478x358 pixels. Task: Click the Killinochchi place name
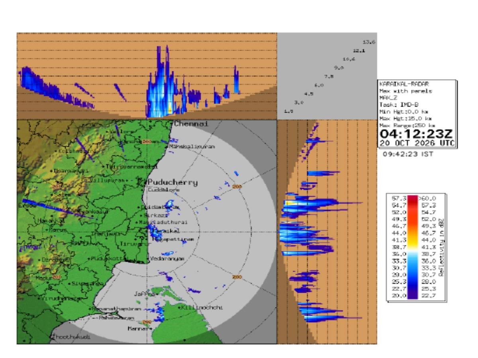pyautogui.click(x=202, y=307)
